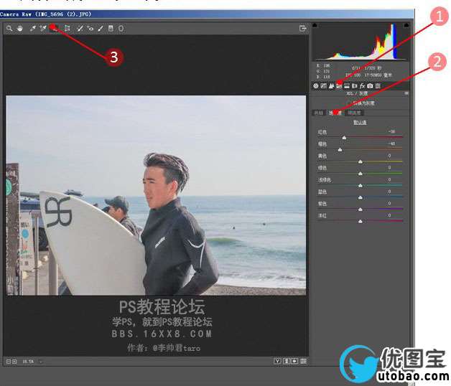The height and width of the screenshot is (386, 451).
Task: Click the Magentas value field
Action: (x=391, y=215)
